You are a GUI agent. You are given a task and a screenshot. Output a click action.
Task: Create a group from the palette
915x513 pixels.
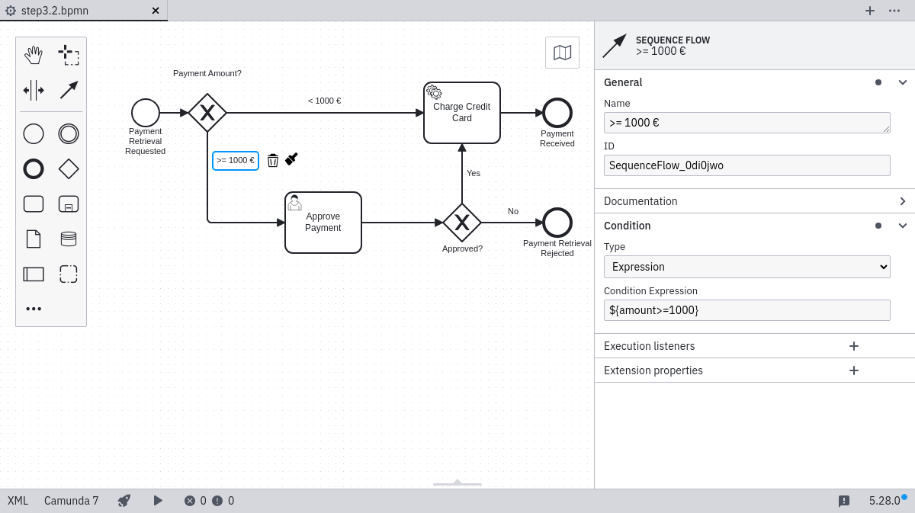[x=69, y=274]
